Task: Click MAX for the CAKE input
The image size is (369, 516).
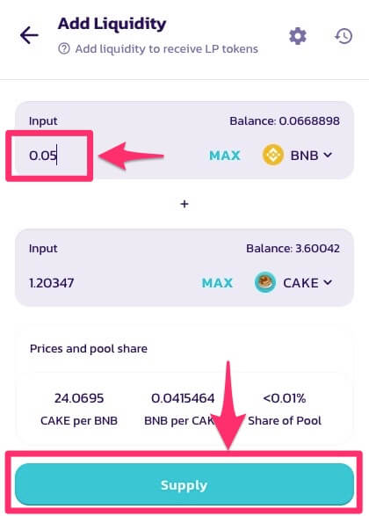Action: [217, 283]
